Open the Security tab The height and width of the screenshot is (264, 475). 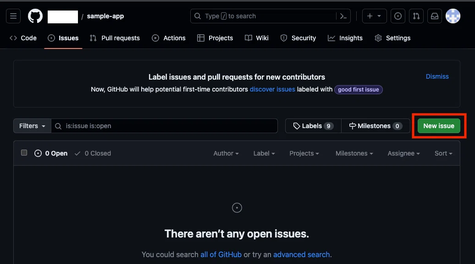298,38
